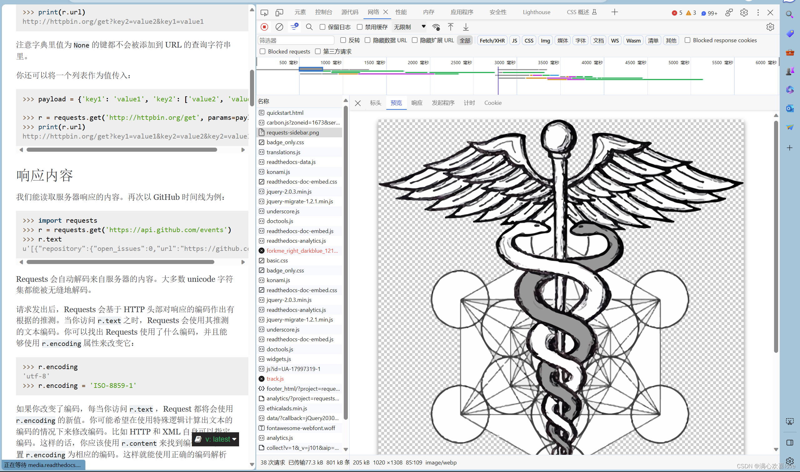
Task: Click the export HAR download arrow
Action: coord(465,27)
